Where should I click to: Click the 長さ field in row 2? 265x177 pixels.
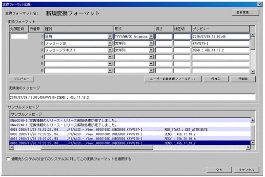point(164,43)
